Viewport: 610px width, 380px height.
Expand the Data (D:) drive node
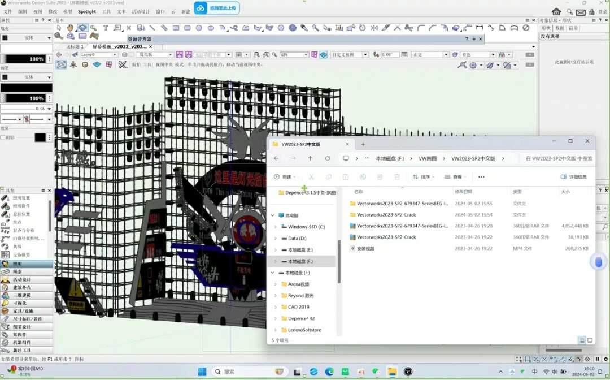pyautogui.click(x=276, y=239)
